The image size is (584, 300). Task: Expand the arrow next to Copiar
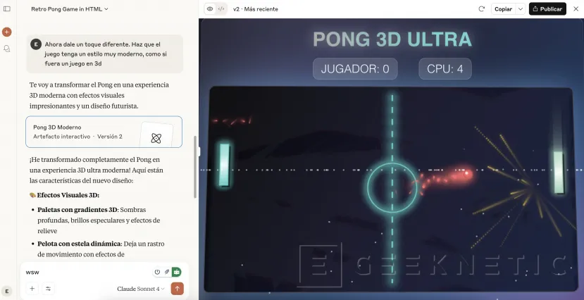tap(521, 9)
